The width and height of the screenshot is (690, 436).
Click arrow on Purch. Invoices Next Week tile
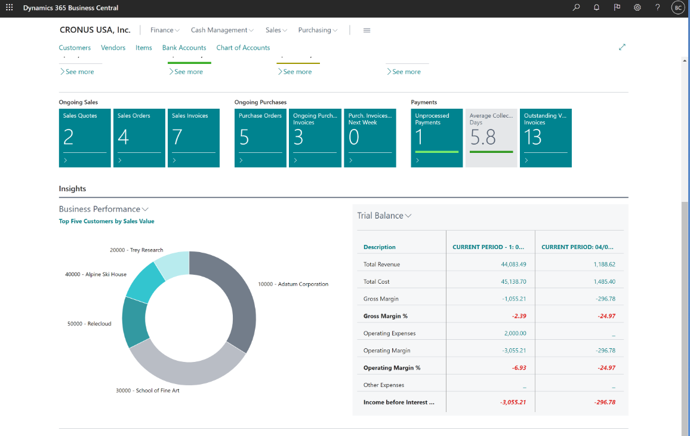pyautogui.click(x=350, y=160)
